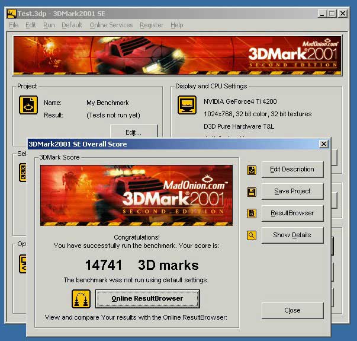The height and width of the screenshot is (341, 357).
Task: Click the 3DMark app icon in title bar
Action: click(x=11, y=14)
